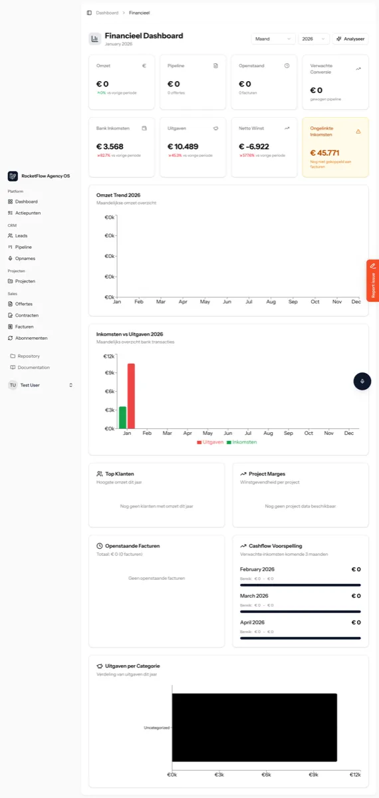Click the Actiepunten checklist icon
379x798 pixels.
click(10, 213)
